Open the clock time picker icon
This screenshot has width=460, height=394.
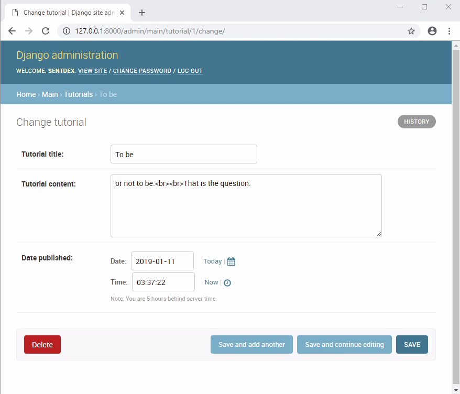tap(227, 283)
